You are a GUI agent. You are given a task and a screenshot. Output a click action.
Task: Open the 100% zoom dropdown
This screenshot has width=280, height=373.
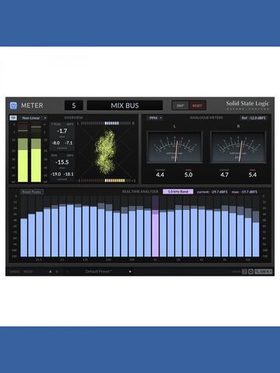coord(264,271)
